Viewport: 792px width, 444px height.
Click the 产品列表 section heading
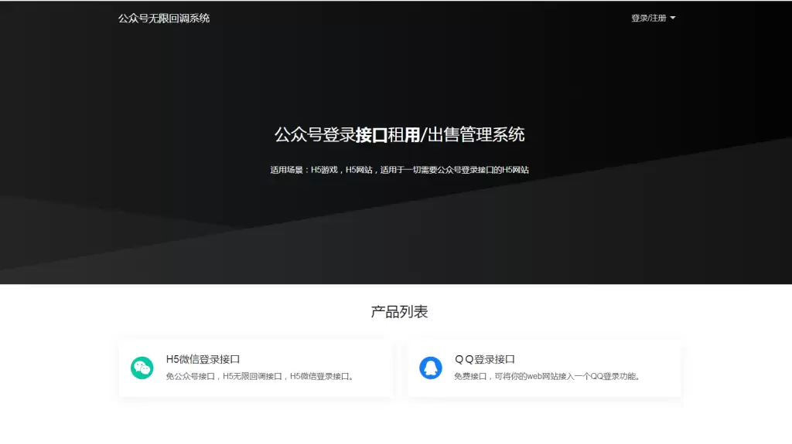tap(400, 312)
